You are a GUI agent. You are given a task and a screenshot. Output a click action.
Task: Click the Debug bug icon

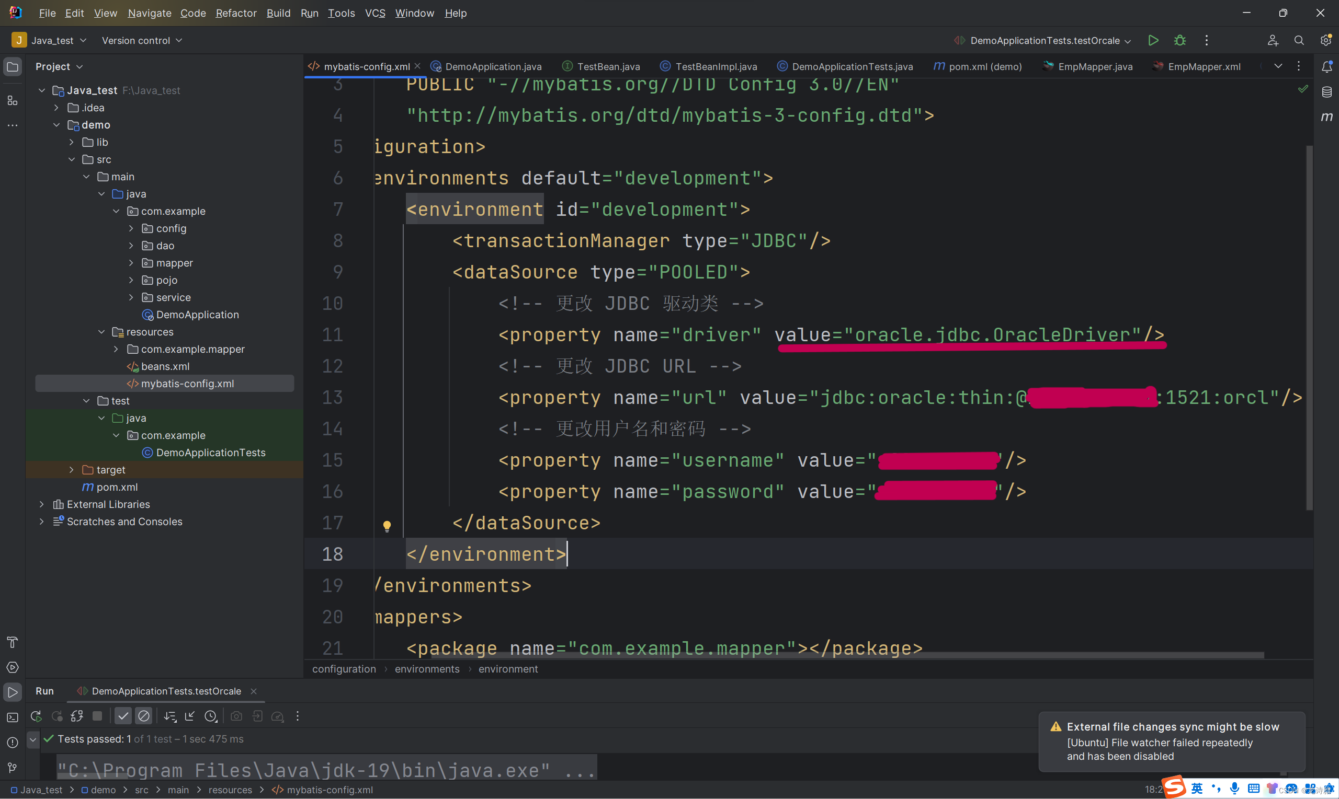tap(1179, 40)
